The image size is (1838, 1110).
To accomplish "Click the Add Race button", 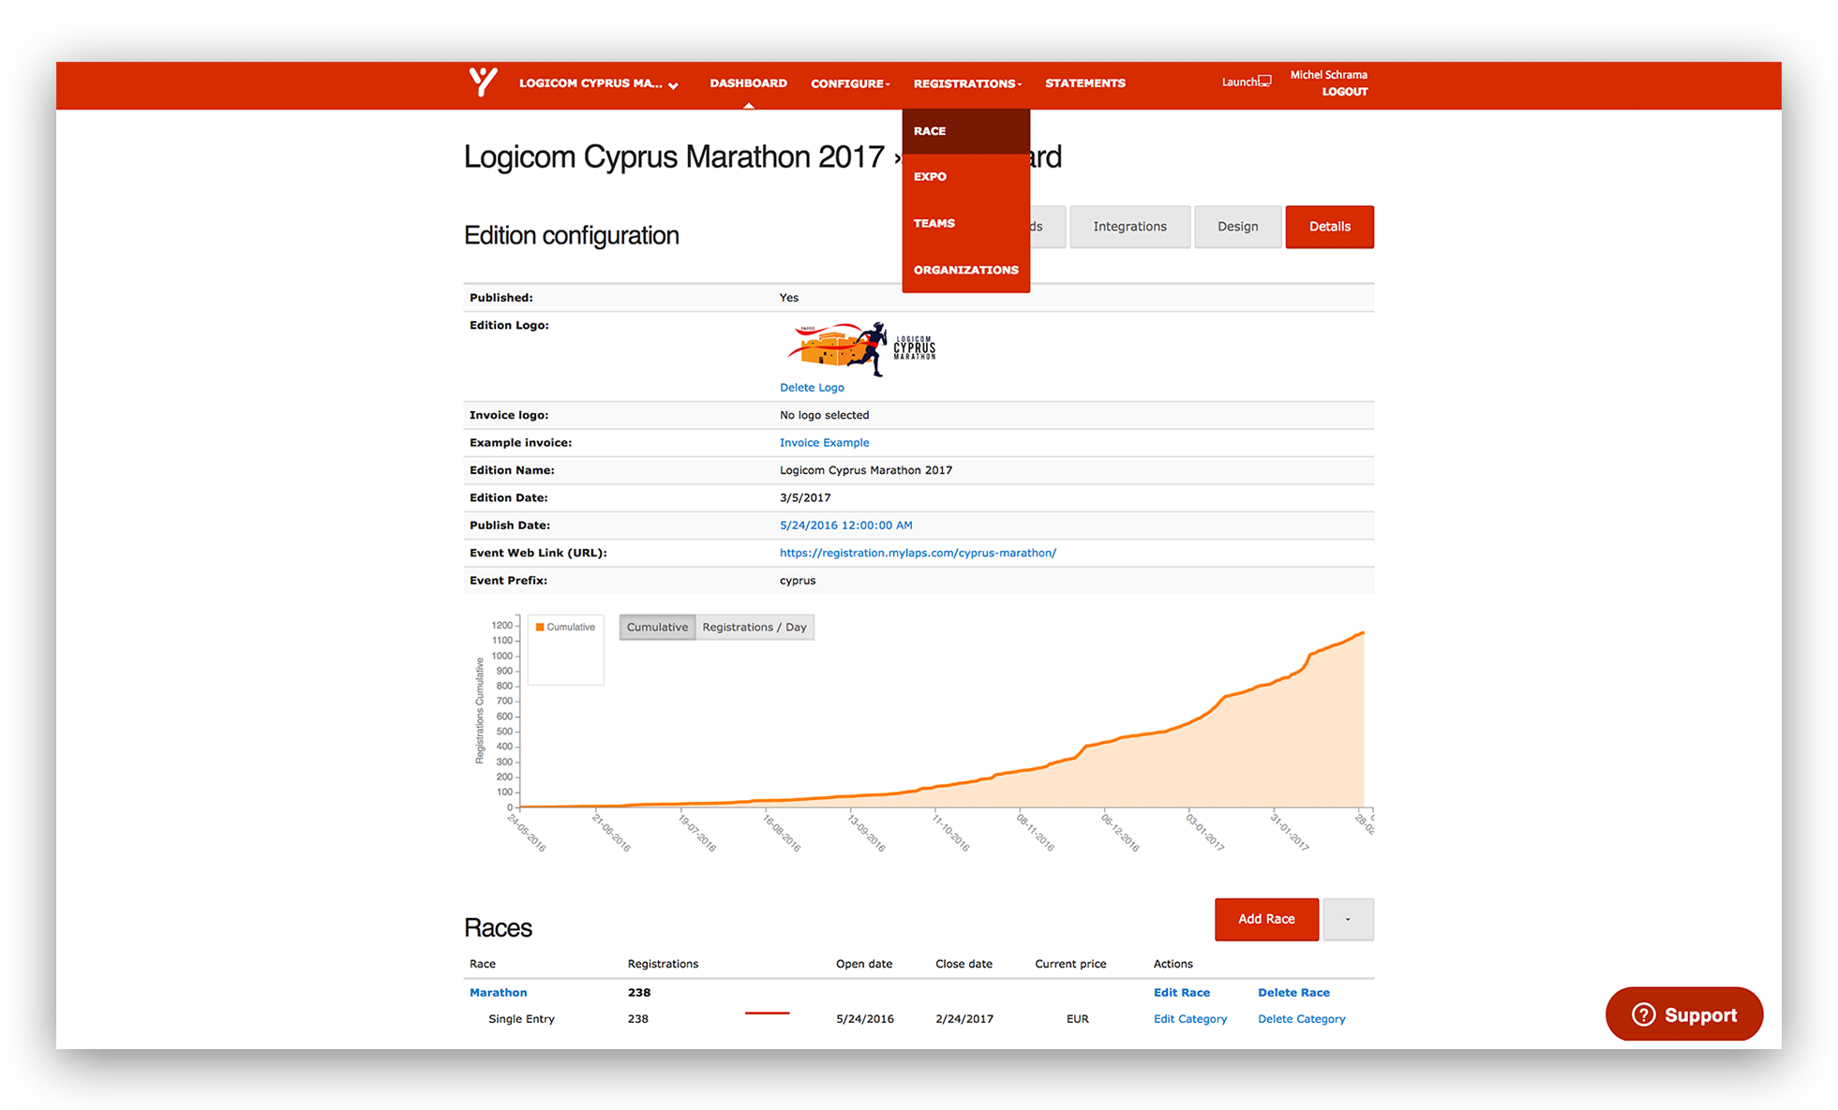I will 1265,919.
